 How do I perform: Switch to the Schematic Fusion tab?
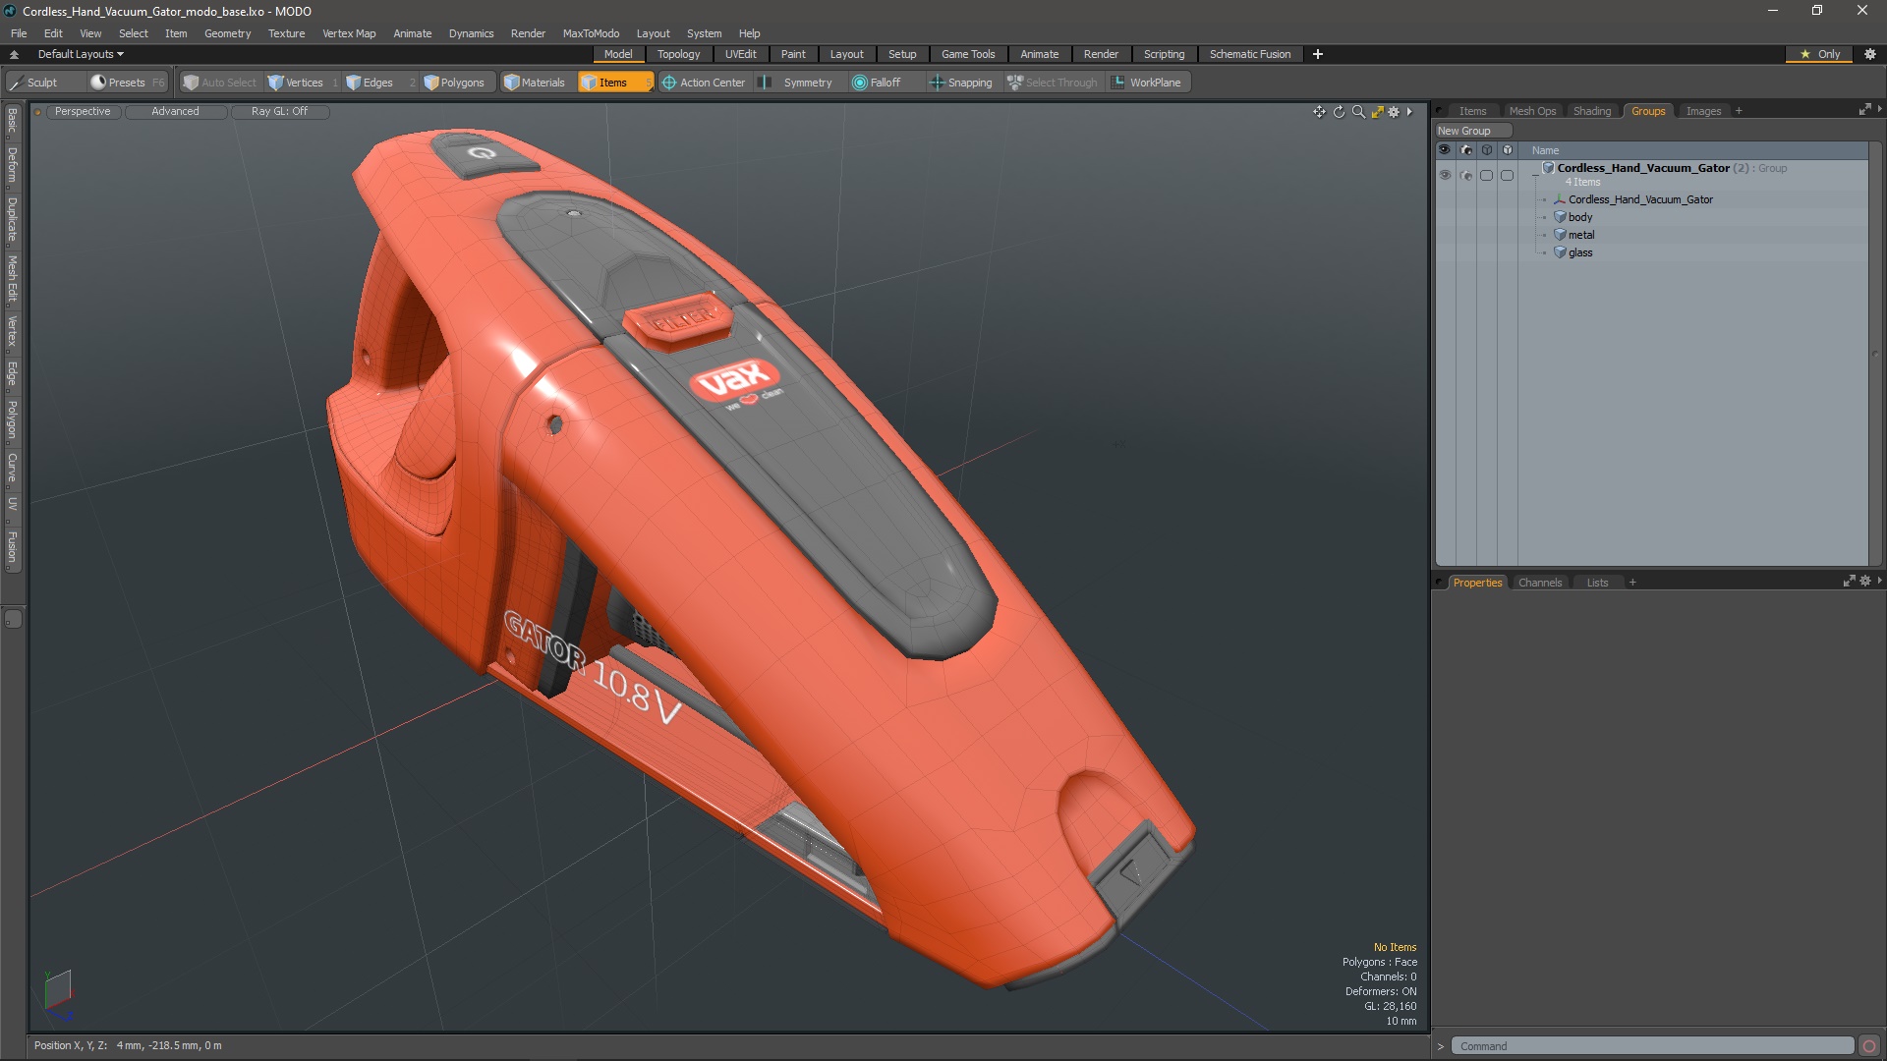pyautogui.click(x=1249, y=54)
